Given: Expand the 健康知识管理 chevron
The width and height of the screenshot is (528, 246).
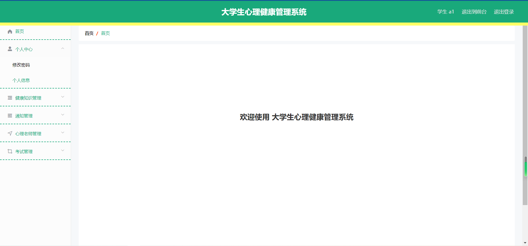Looking at the screenshot, I should 63,97.
